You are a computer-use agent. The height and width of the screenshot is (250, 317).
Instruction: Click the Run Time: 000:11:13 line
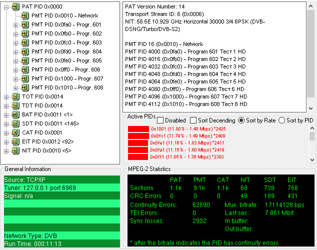coord(62,243)
